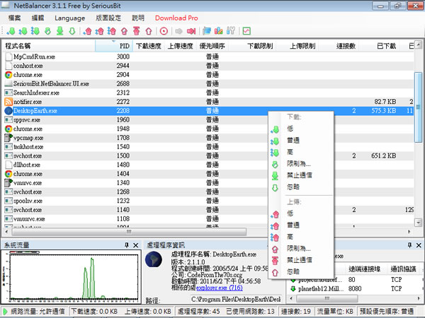The image size is (425, 318).
Task: Sort by 連接數 column header
Action: click(x=339, y=46)
